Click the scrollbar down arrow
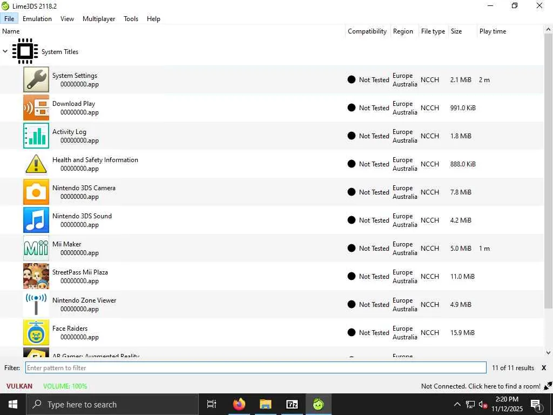The width and height of the screenshot is (553, 415). coord(548,352)
